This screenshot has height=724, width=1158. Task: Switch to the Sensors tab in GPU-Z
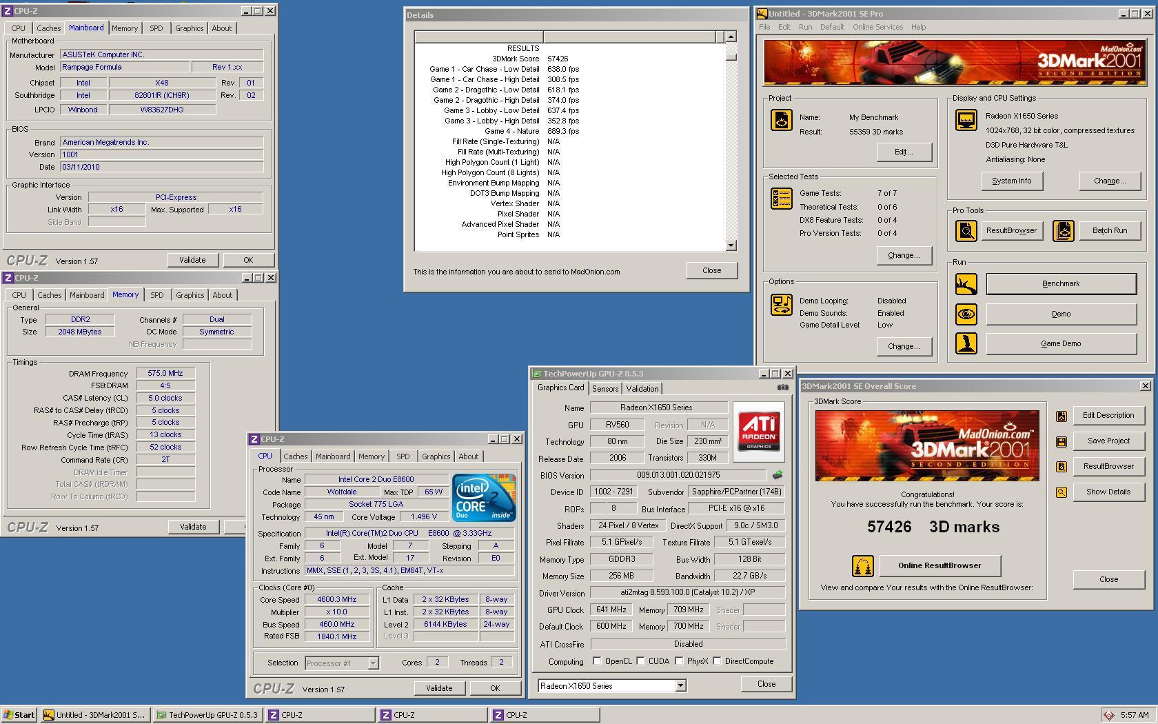[x=605, y=389]
